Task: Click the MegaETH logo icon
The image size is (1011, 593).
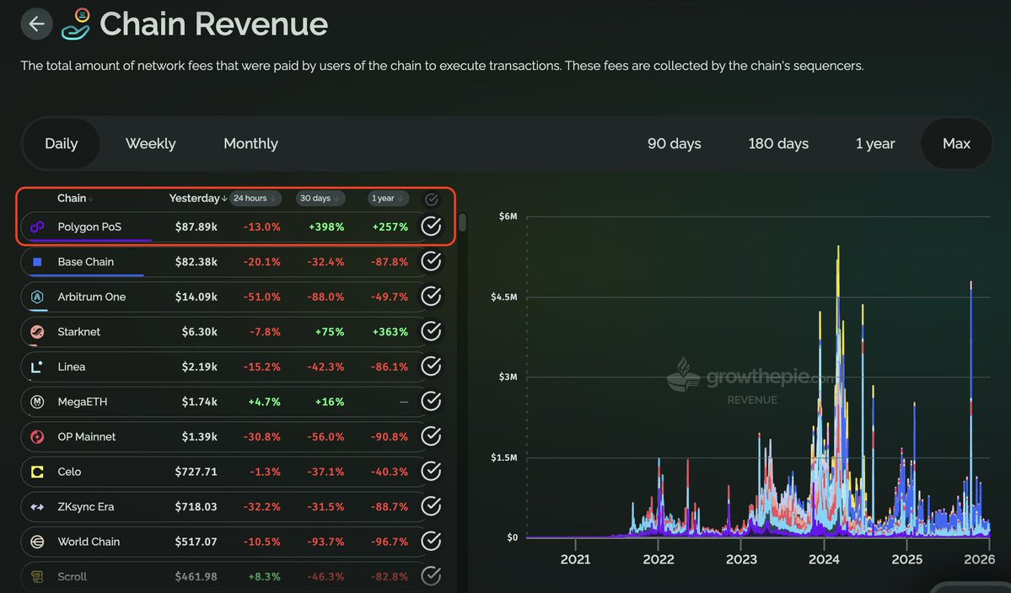Action: tap(37, 402)
